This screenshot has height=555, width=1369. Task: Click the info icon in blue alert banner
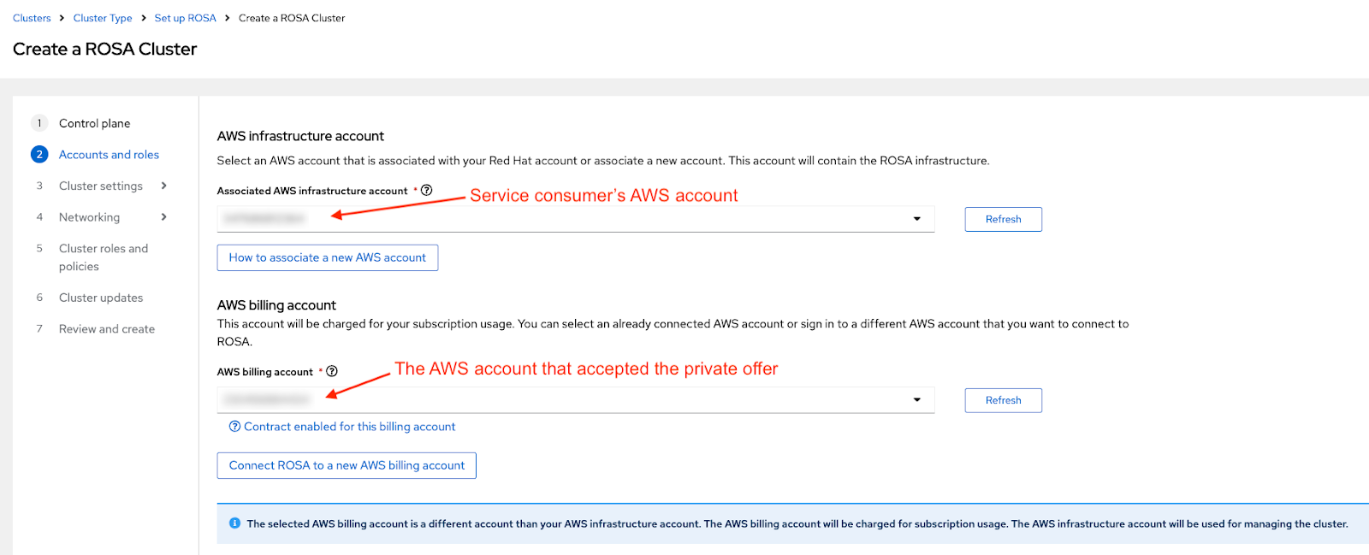coord(234,523)
